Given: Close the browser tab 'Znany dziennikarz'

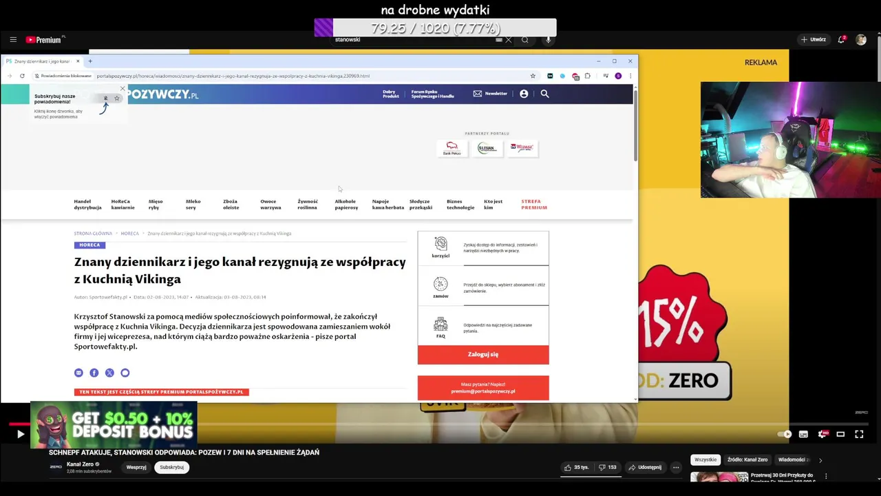Looking at the screenshot, I should [x=78, y=61].
